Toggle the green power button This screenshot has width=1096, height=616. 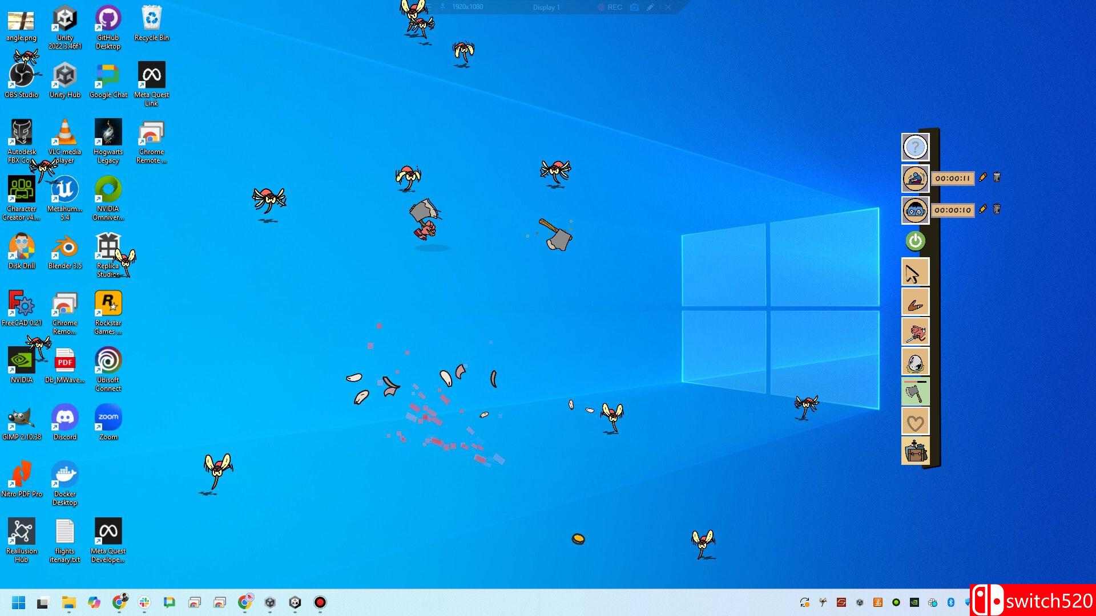pos(915,241)
